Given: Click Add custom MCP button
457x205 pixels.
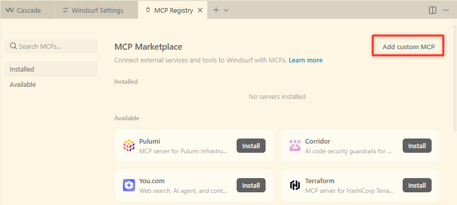Looking at the screenshot, I should [408, 47].
